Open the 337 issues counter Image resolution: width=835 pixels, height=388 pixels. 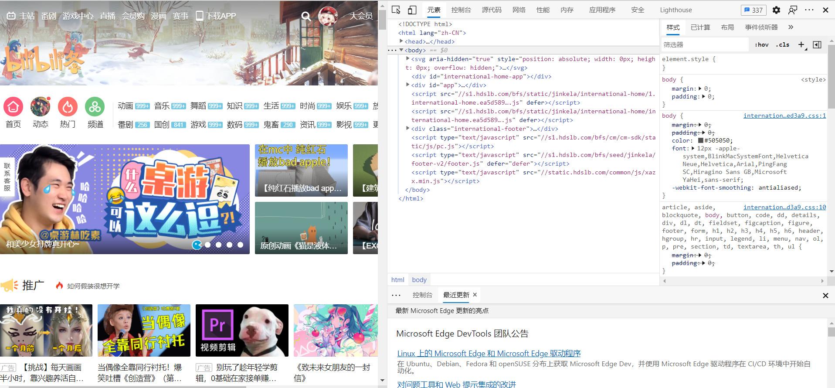tap(754, 10)
